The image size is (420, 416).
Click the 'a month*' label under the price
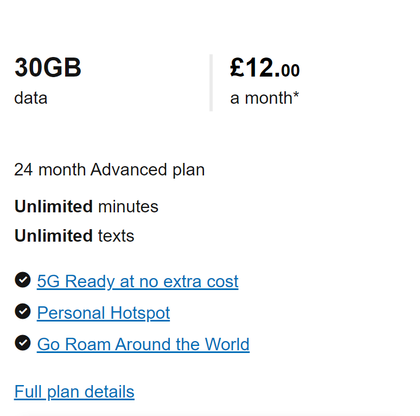(x=264, y=98)
